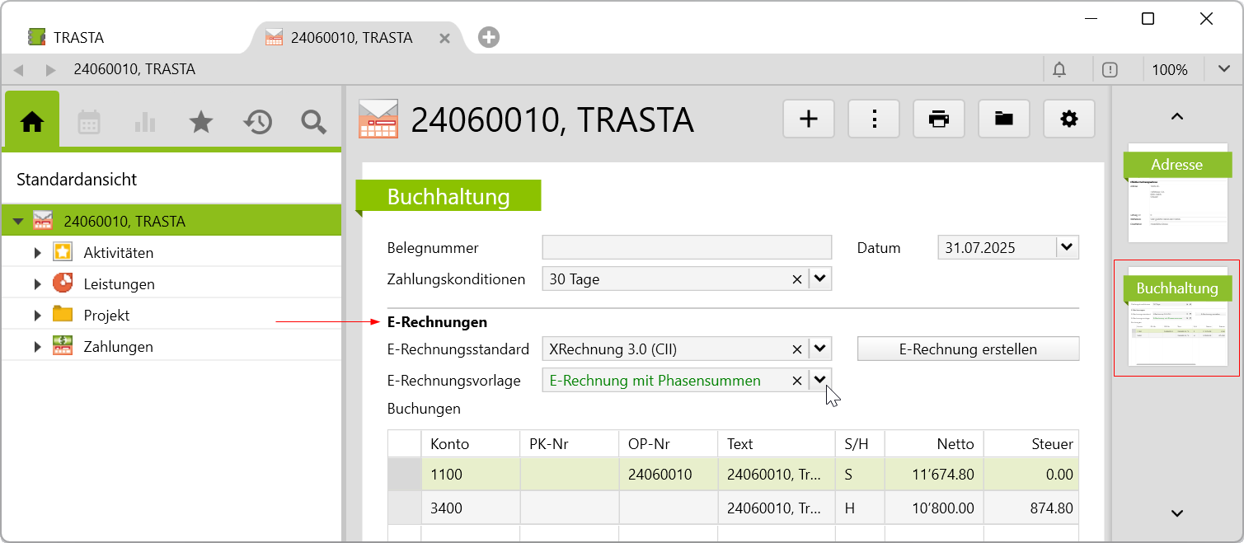
Task: Show favorites via the star icon
Action: pyautogui.click(x=201, y=122)
